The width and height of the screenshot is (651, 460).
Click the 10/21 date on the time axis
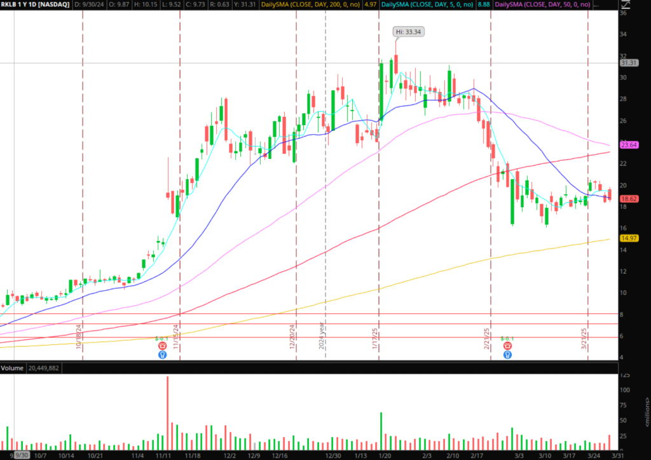pyautogui.click(x=95, y=456)
